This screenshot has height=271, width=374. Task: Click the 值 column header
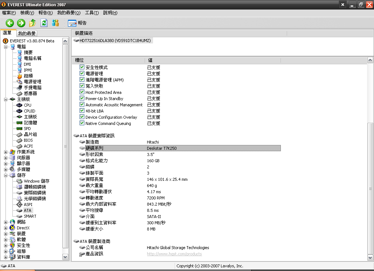point(213,60)
